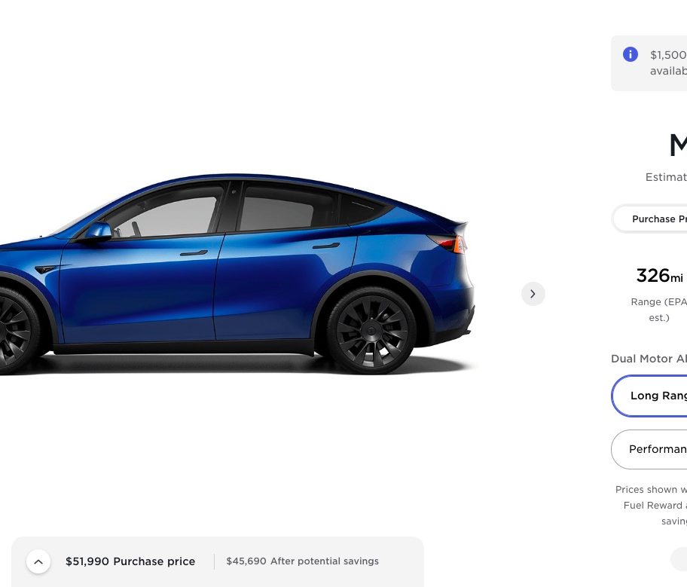The height and width of the screenshot is (587, 687).
Task: Show next car image with right arrow
Action: click(x=533, y=294)
